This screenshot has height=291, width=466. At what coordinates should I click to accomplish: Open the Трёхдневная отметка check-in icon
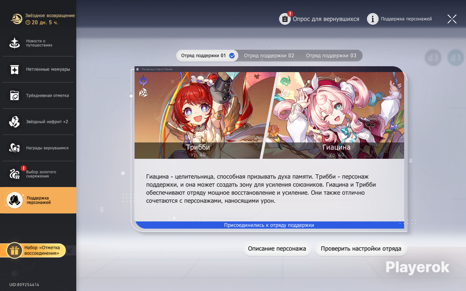coord(15,95)
